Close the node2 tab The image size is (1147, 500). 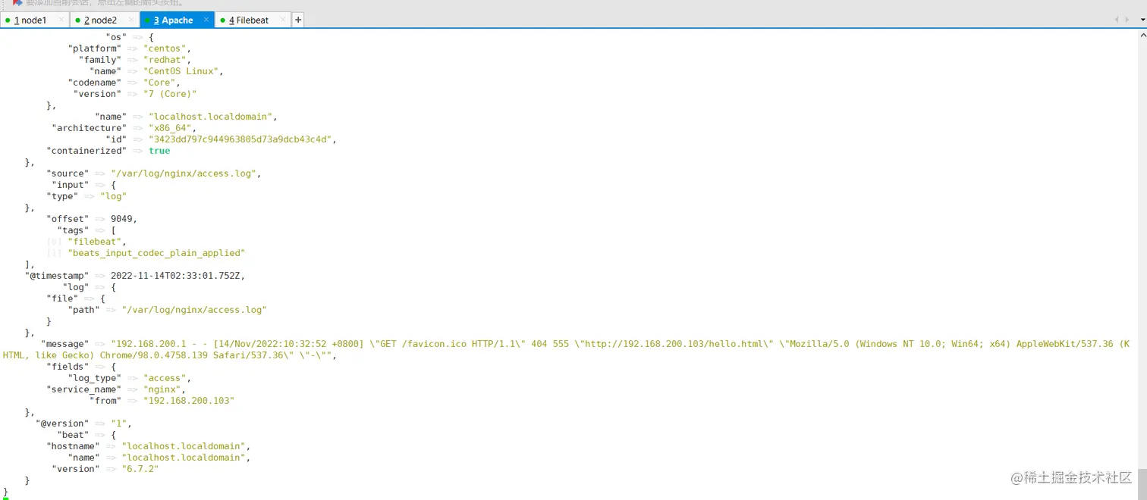pyautogui.click(x=130, y=20)
